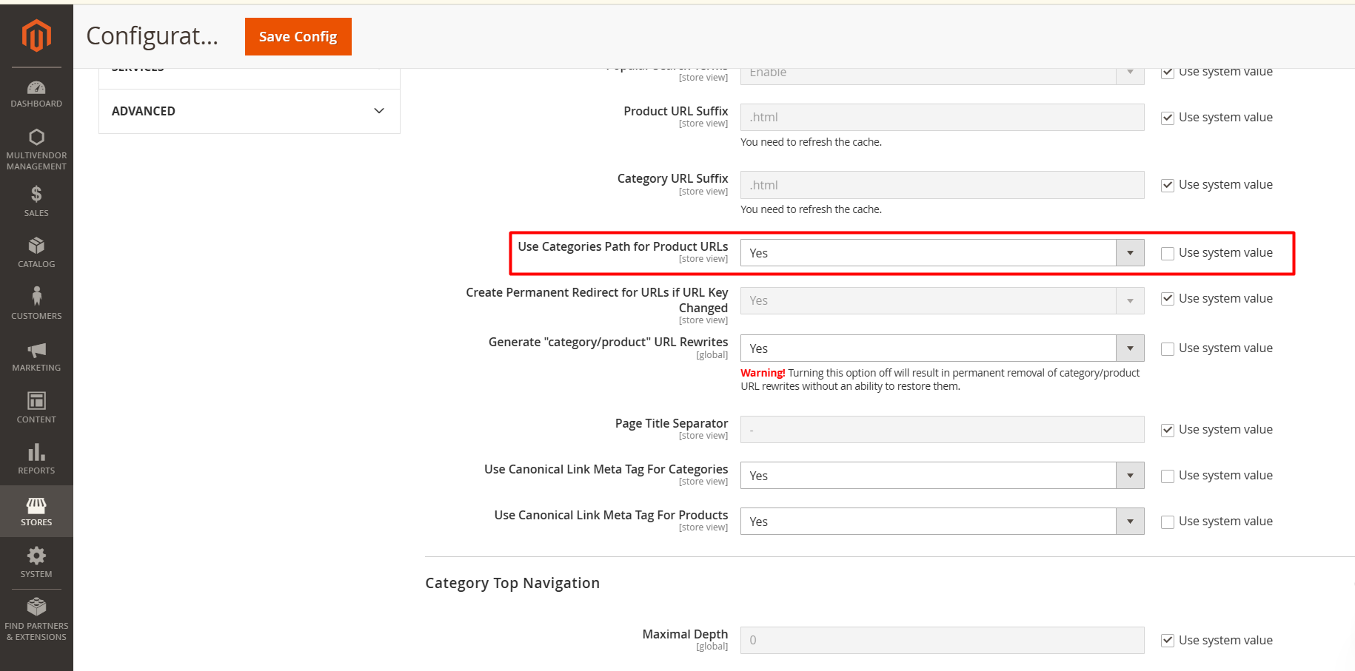The height and width of the screenshot is (671, 1355).
Task: Go to CUSTOMERS menu label
Action: 36,316
